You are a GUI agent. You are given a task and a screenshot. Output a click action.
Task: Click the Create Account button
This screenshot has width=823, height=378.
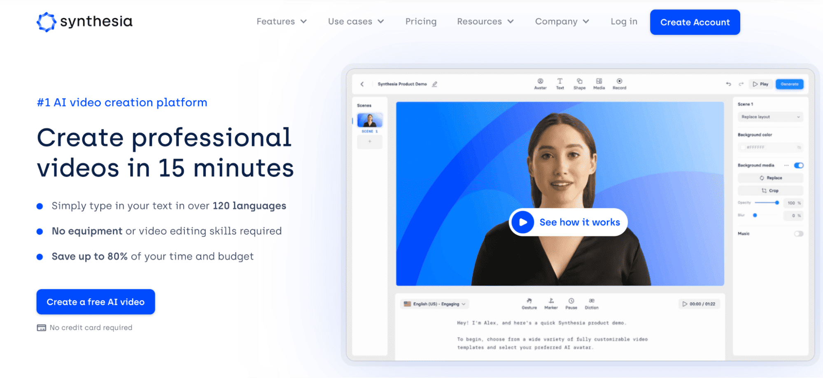(x=695, y=22)
